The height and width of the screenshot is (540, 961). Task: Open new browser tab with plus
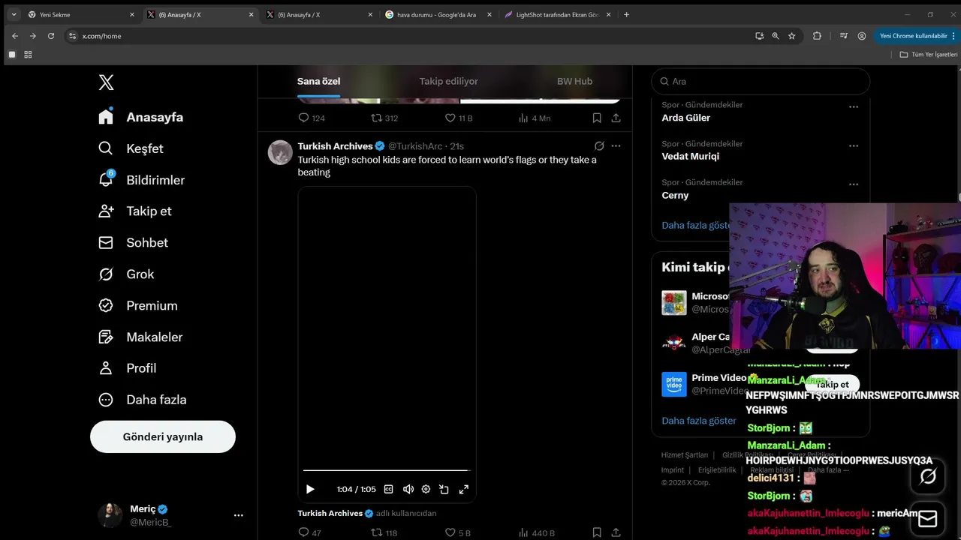627,14
